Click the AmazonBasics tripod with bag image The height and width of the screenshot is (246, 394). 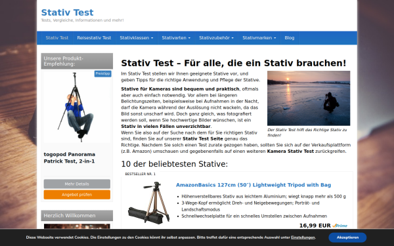coord(149,203)
